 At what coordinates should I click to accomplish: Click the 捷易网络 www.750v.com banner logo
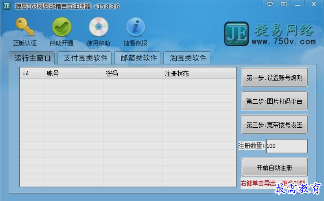click(271, 34)
